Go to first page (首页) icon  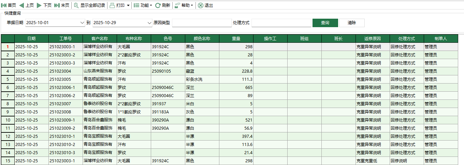(x=4, y=5)
